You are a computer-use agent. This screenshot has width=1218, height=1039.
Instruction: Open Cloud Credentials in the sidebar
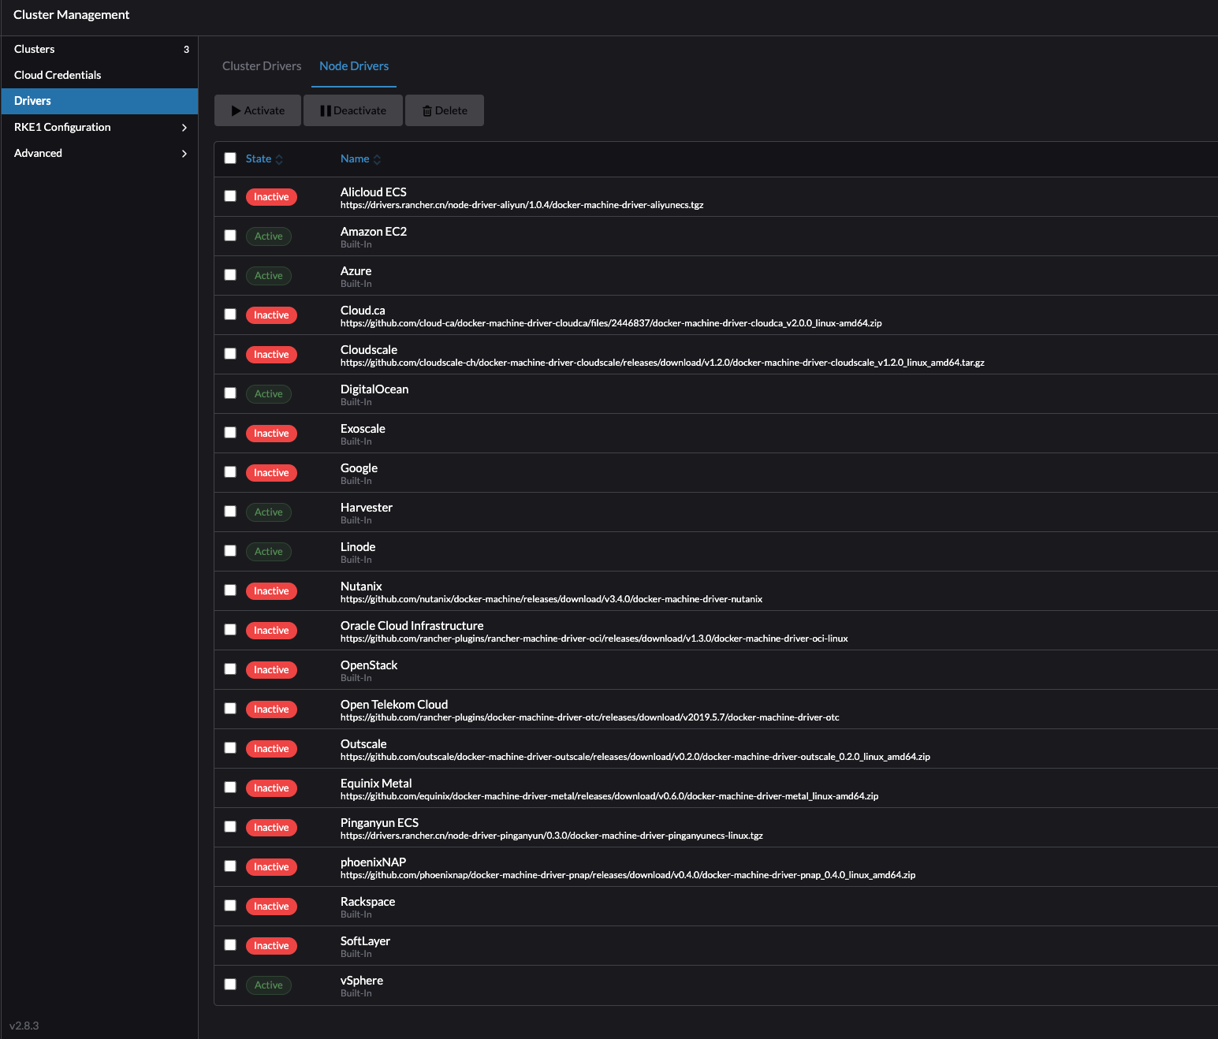click(x=99, y=75)
